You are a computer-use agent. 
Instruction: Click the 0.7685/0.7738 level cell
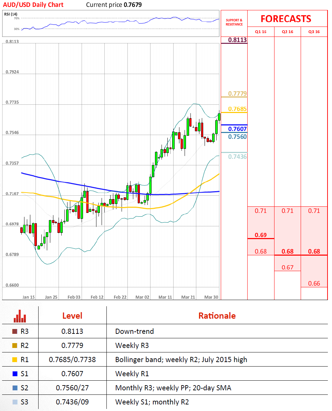[72, 360]
